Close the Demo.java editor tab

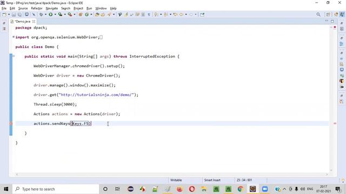(x=34, y=22)
